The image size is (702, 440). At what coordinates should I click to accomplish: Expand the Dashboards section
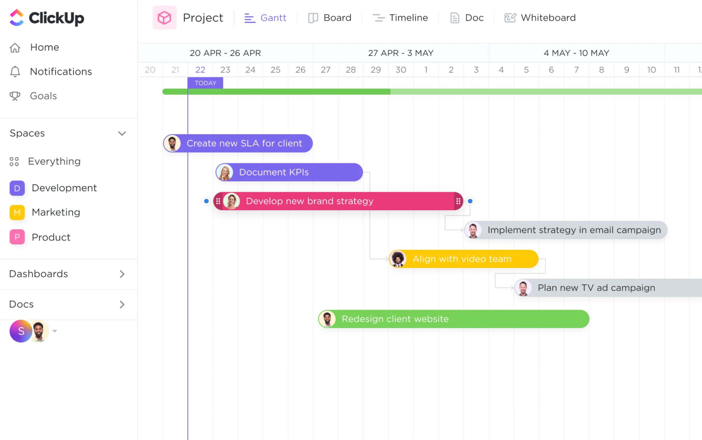[x=122, y=274]
